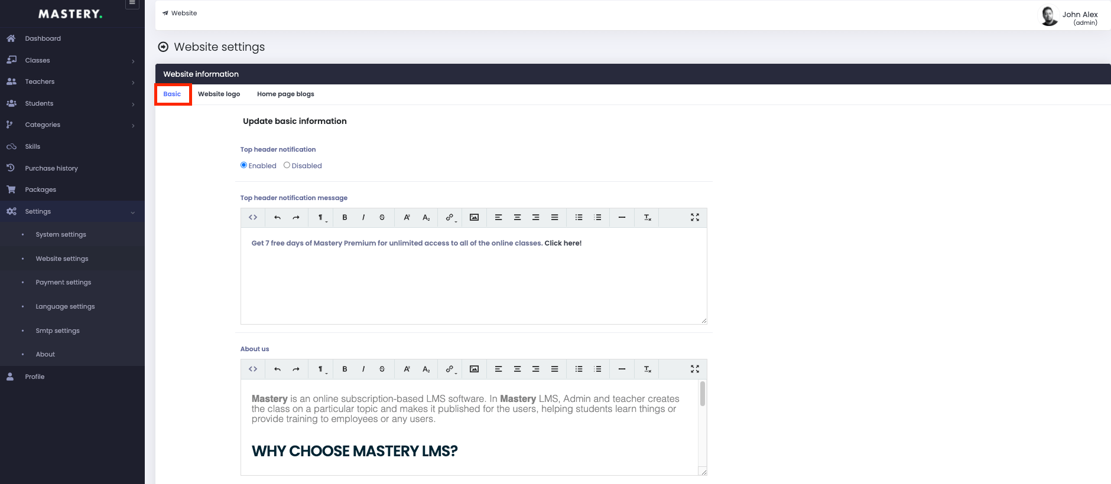
Task: Click MASTERY logo in sidebar
Action: click(70, 14)
